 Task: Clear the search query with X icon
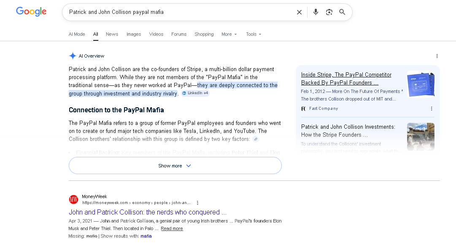click(299, 12)
